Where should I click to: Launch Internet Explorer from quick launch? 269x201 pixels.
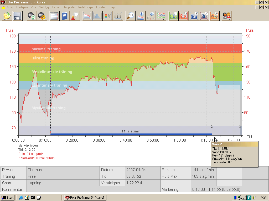21,198
